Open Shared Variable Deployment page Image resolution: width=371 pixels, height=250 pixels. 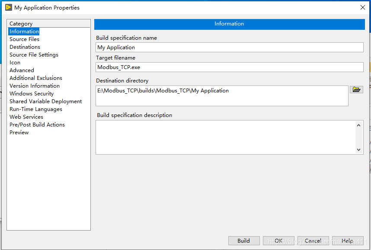pos(45,101)
